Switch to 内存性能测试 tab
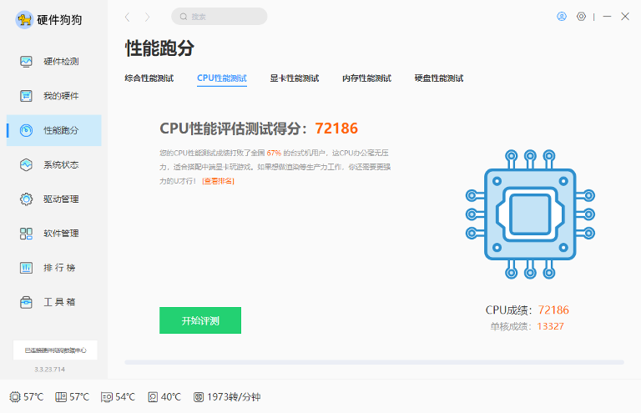 click(366, 78)
